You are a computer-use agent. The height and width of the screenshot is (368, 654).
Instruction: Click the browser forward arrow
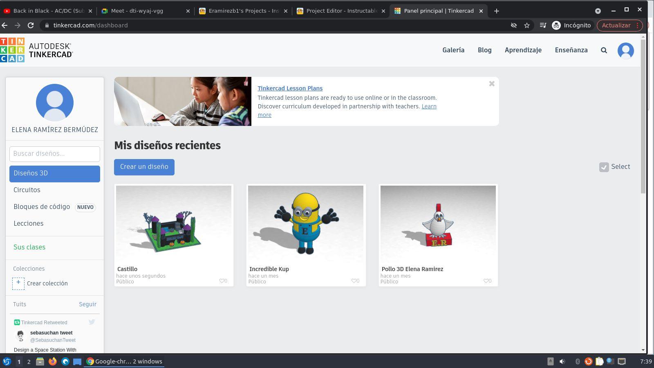(x=18, y=25)
